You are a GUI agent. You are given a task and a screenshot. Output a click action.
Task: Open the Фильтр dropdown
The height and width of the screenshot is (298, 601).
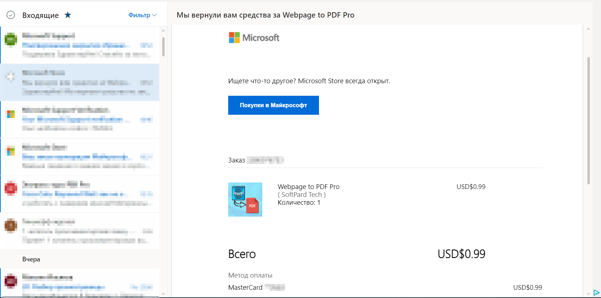[142, 15]
